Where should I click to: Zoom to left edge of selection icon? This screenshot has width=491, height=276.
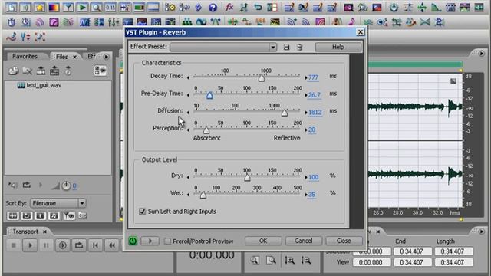(289, 260)
